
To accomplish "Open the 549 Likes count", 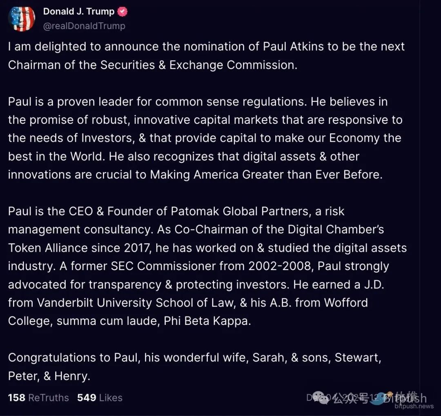I will point(87,397).
